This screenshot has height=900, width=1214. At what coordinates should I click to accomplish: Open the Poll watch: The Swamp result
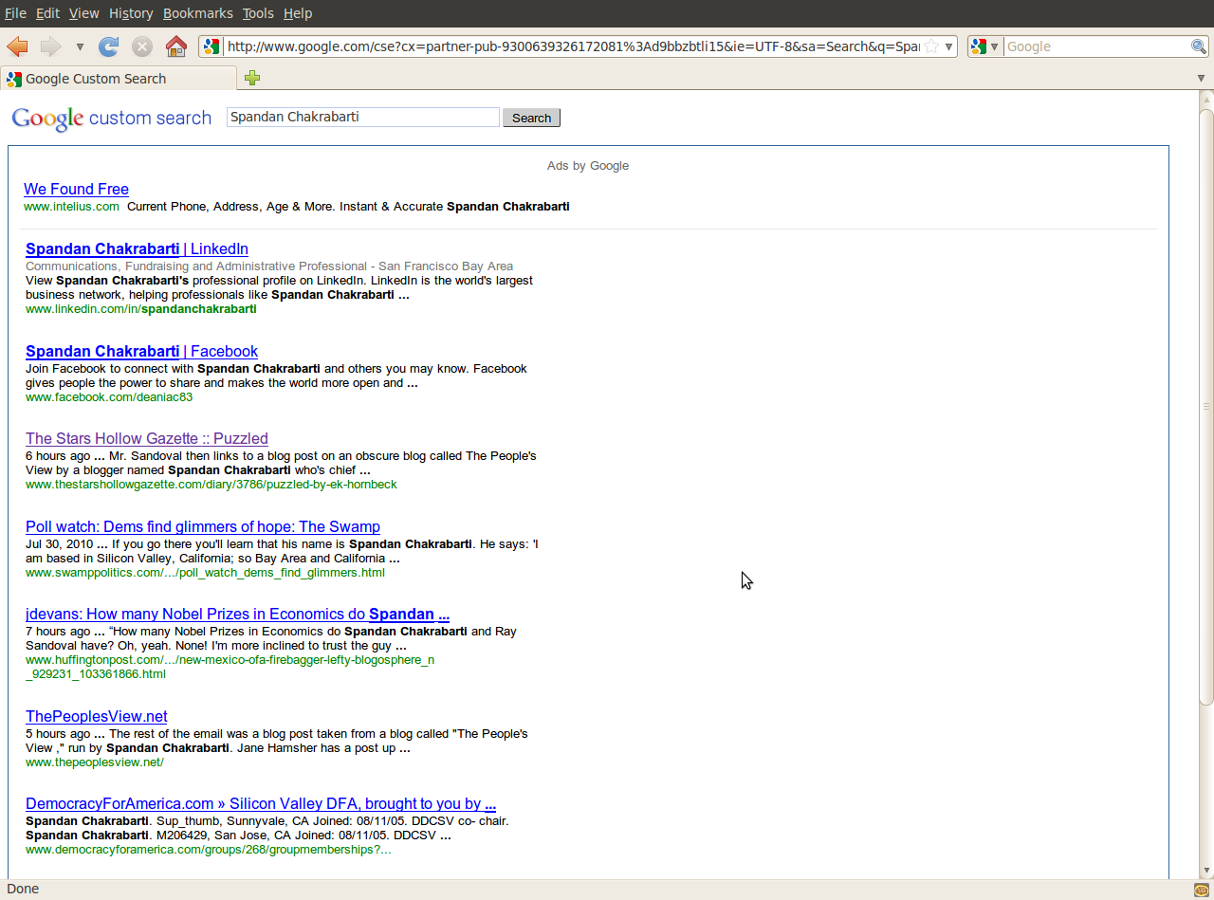tap(203, 527)
